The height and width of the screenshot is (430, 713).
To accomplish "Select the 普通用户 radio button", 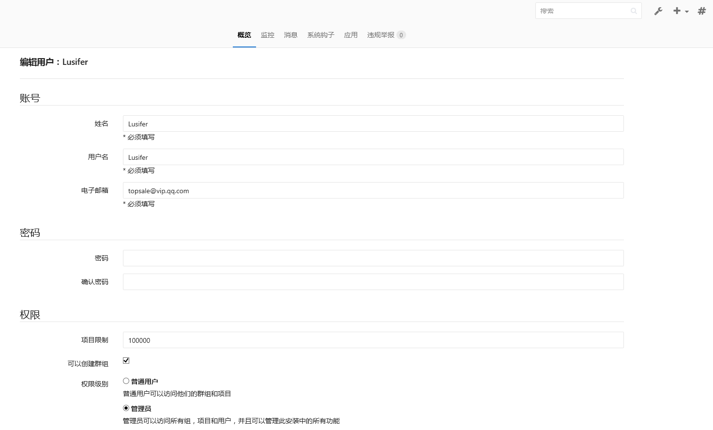I will click(126, 381).
